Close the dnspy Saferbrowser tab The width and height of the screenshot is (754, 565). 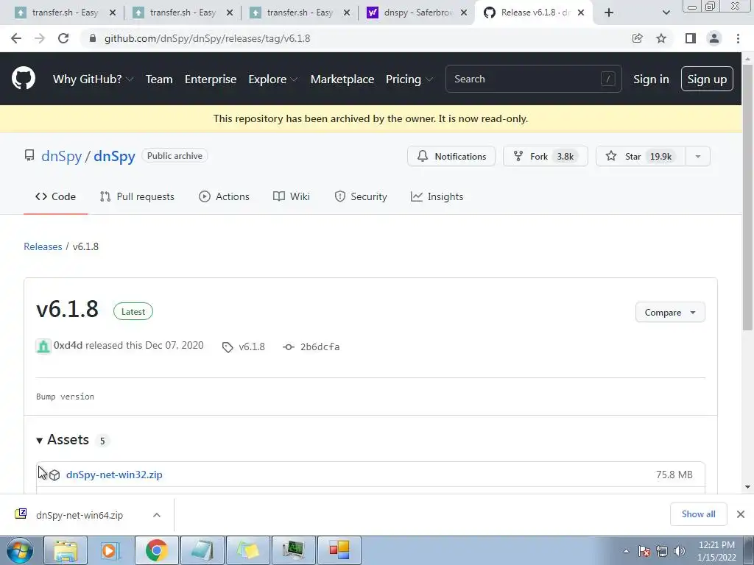click(x=464, y=13)
